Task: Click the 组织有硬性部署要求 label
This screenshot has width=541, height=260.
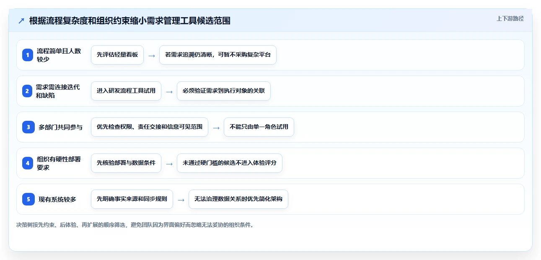Action: [59, 163]
